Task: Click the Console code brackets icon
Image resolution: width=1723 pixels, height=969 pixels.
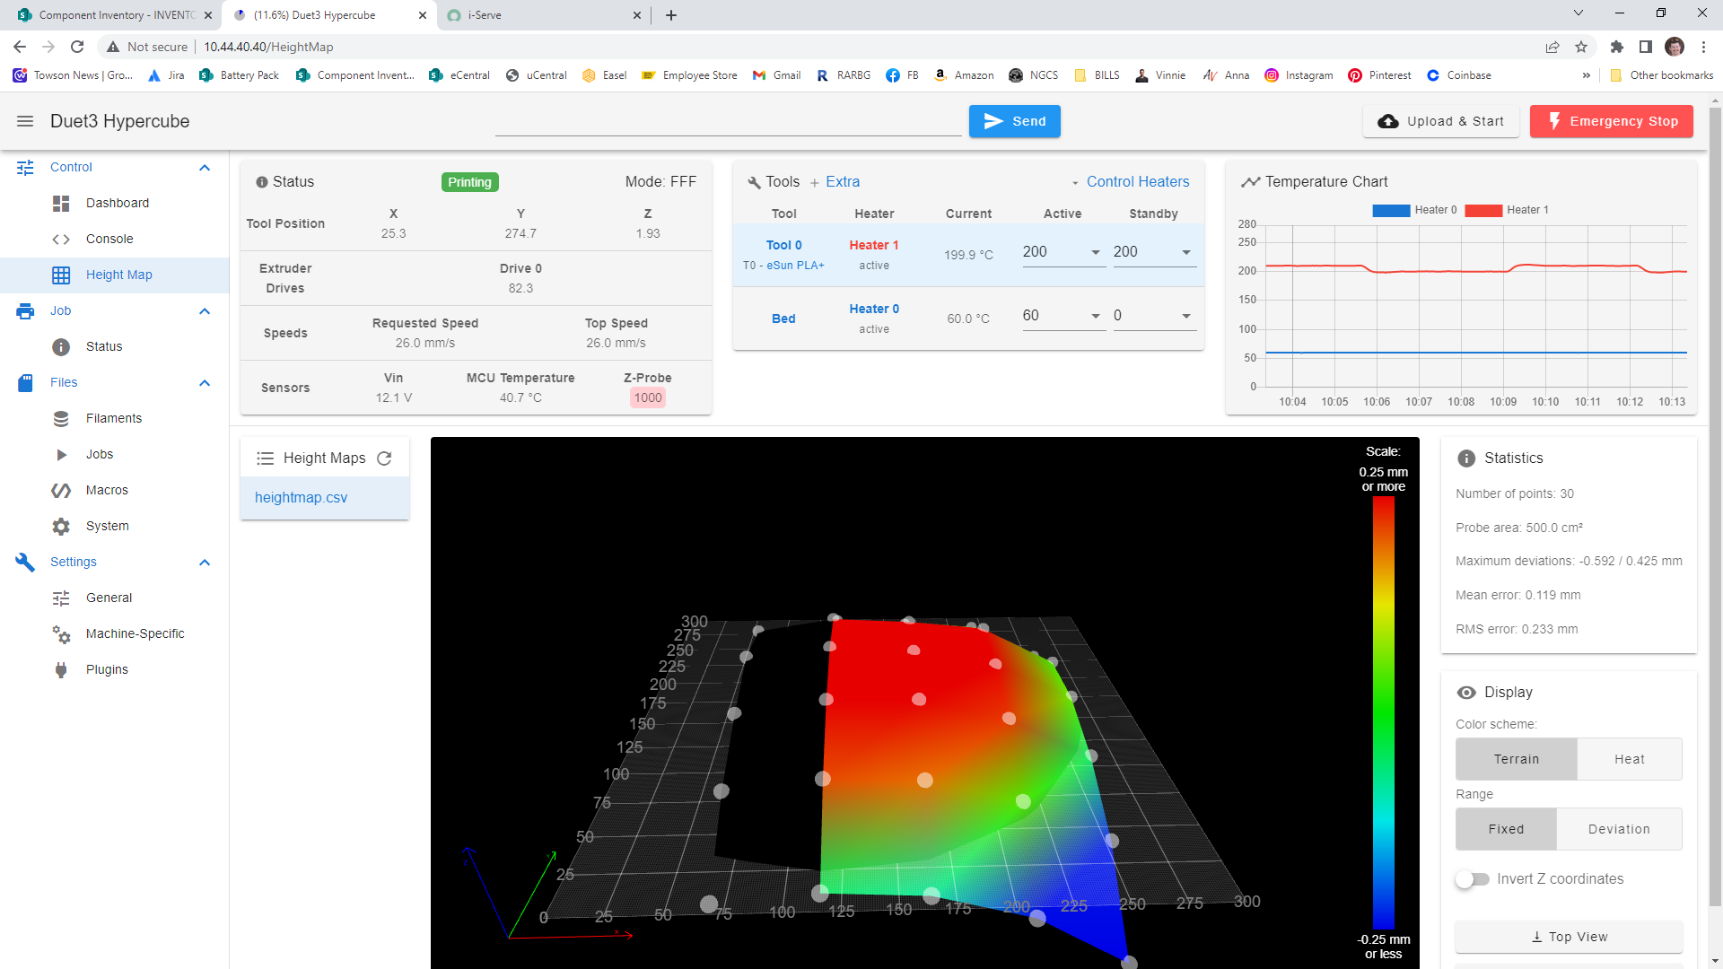Action: [61, 240]
